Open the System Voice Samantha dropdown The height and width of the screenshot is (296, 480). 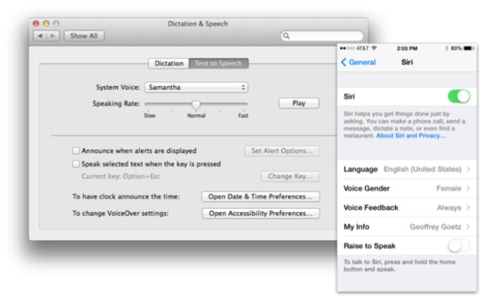pos(196,87)
